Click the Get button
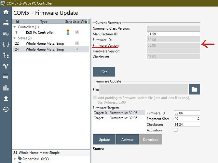218x163 pixels. (104, 72)
